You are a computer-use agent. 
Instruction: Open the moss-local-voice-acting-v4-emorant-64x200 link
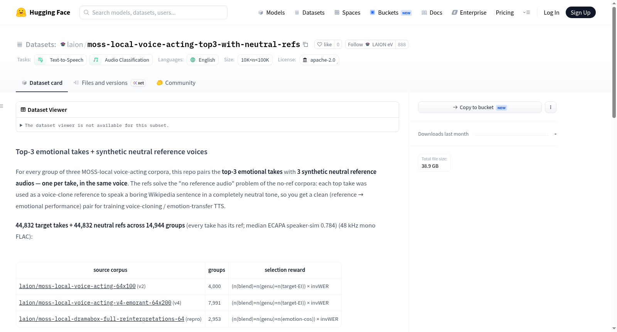click(95, 303)
